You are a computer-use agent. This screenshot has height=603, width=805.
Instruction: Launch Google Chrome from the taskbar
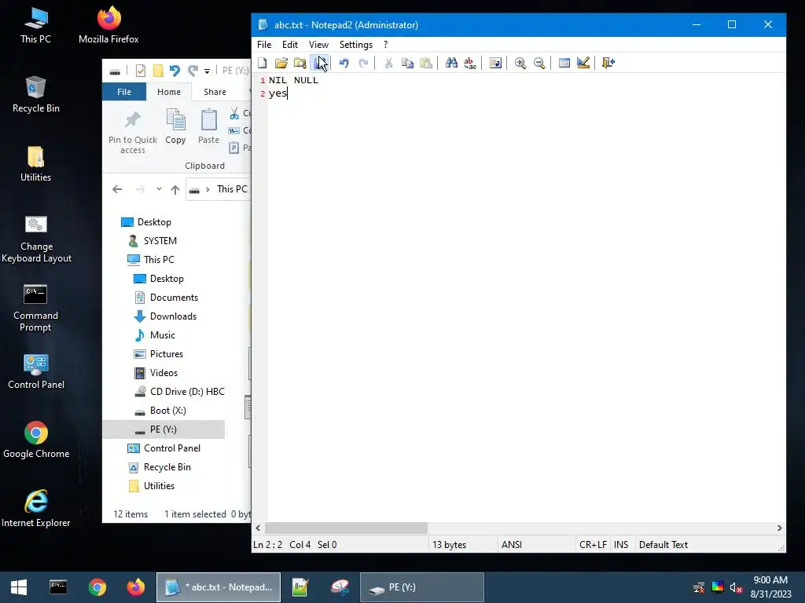pos(97,587)
